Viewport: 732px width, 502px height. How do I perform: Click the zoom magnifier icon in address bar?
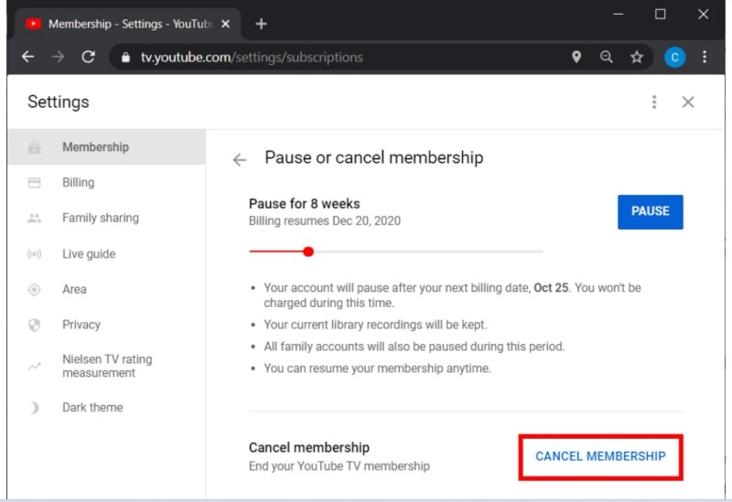(x=607, y=57)
